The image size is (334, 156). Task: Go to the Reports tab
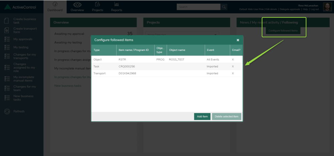[117, 7]
